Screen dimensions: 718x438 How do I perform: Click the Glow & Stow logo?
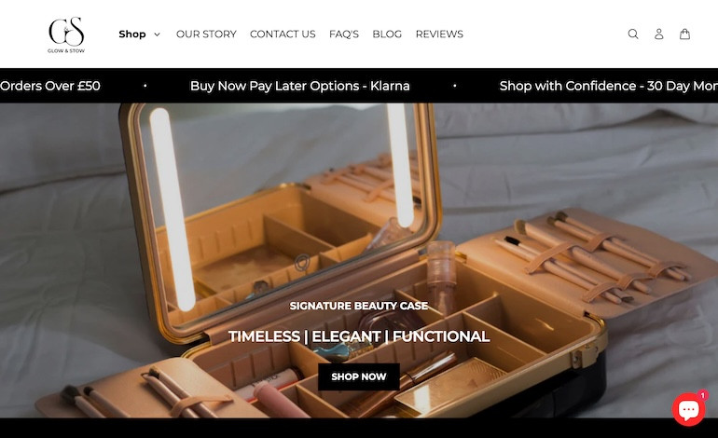66,34
